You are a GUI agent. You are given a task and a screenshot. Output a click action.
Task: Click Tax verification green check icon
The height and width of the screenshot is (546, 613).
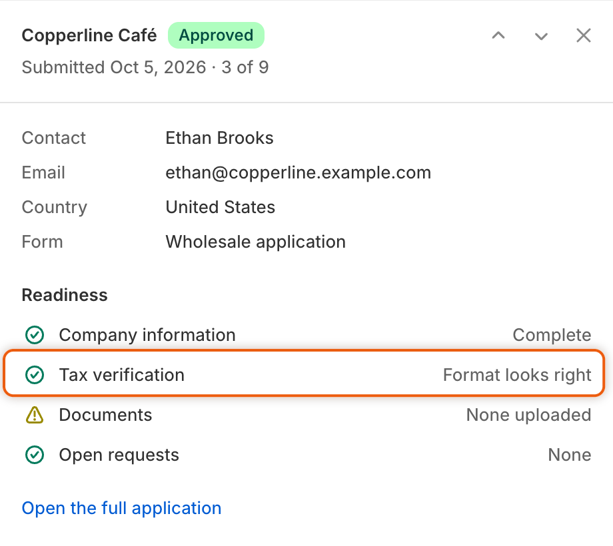pyautogui.click(x=35, y=375)
